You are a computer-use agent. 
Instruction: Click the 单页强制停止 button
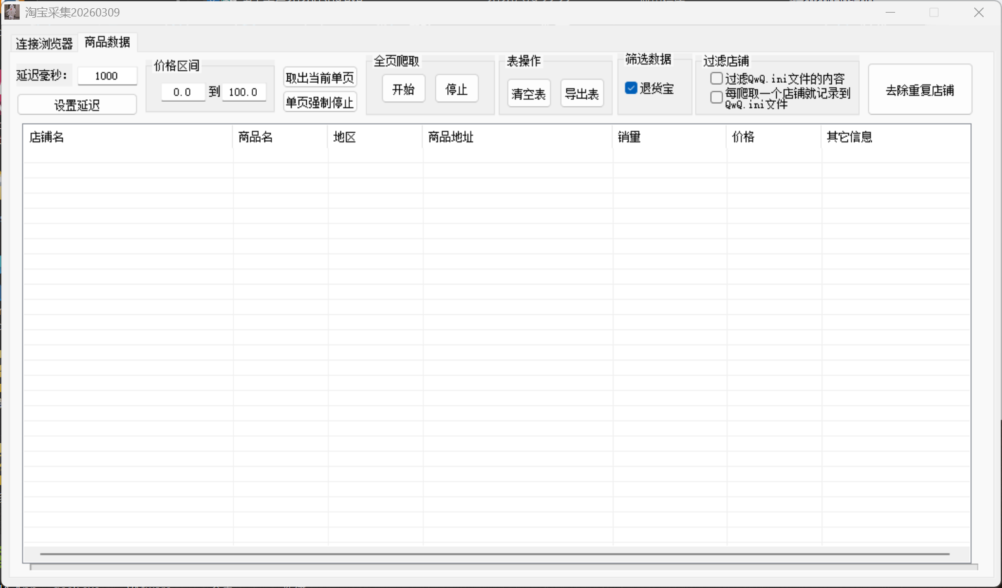tap(320, 102)
